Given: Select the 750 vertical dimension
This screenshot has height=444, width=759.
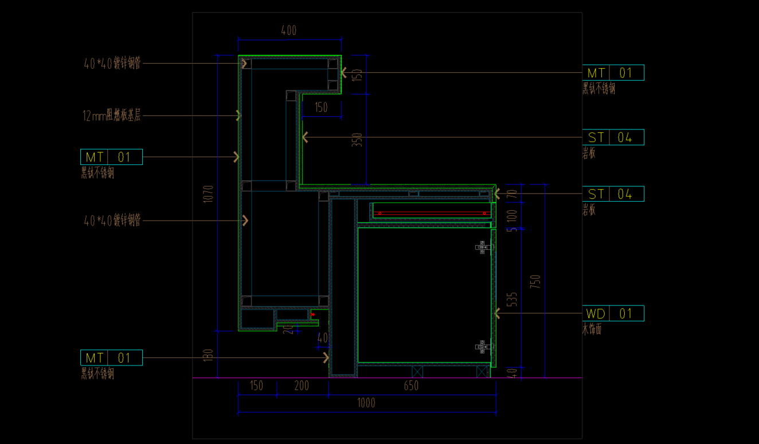Looking at the screenshot, I should click(535, 281).
